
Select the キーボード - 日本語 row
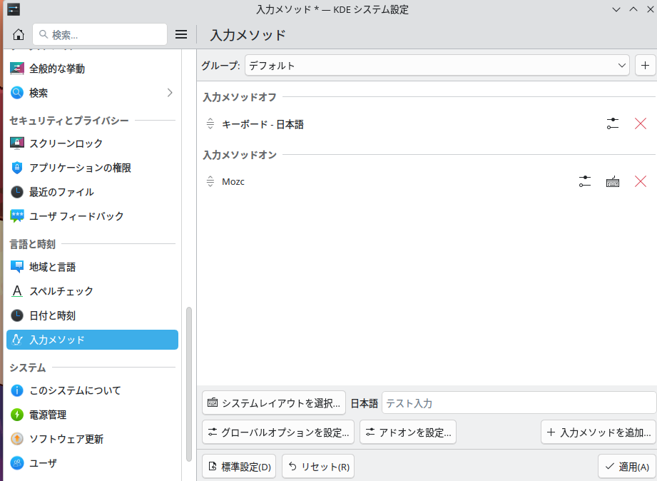427,123
